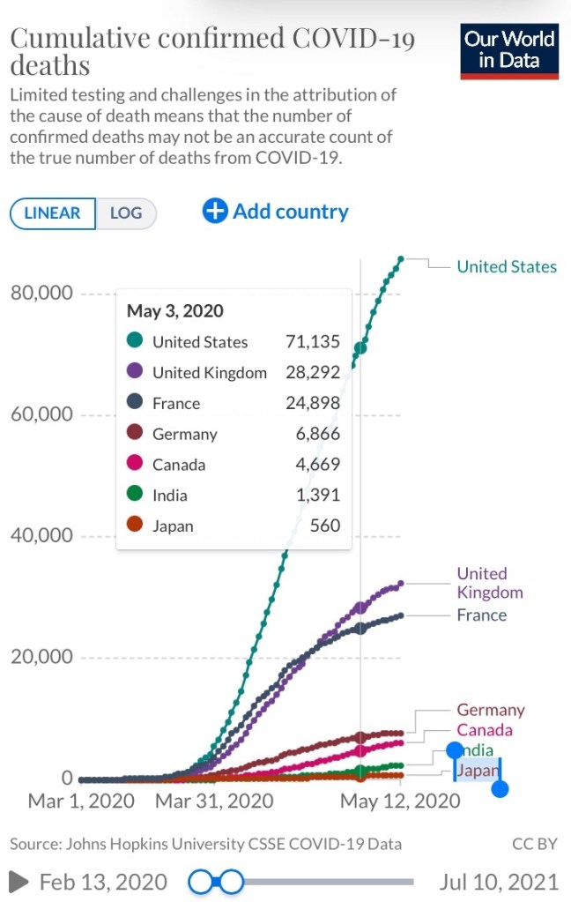
Task: Select the Canada line label
Action: [x=484, y=730]
